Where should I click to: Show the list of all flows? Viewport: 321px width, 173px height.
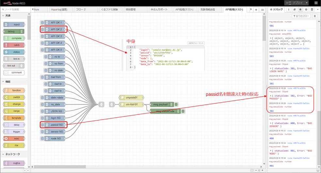pyautogui.click(x=263, y=10)
